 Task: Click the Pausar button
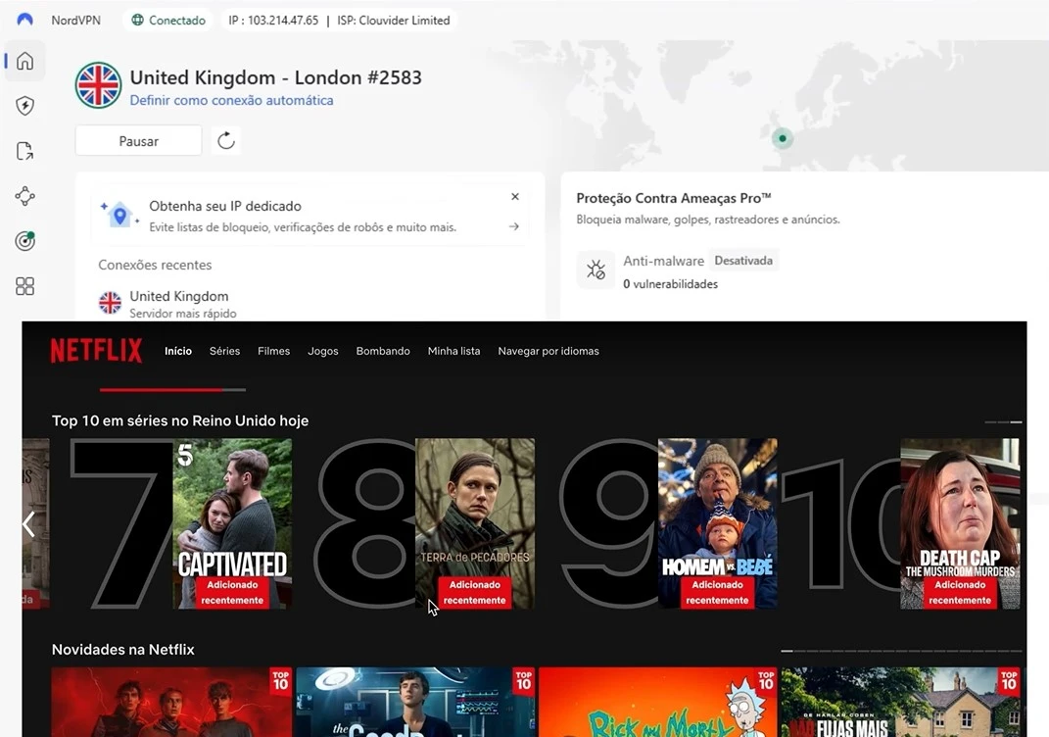click(x=138, y=140)
